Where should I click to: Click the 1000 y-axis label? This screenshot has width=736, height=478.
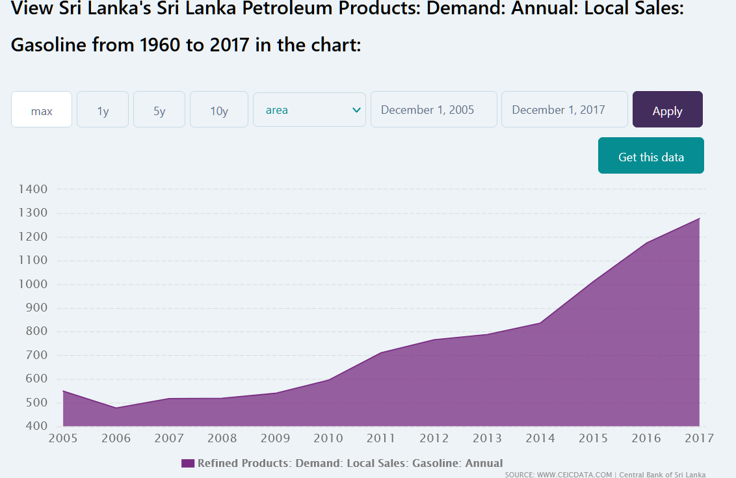tap(33, 284)
